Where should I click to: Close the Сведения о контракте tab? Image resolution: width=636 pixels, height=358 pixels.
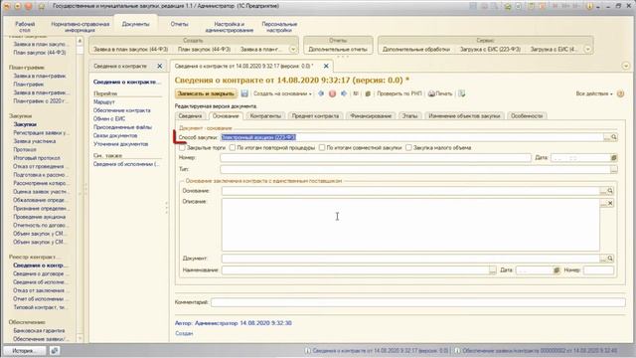tap(159, 66)
